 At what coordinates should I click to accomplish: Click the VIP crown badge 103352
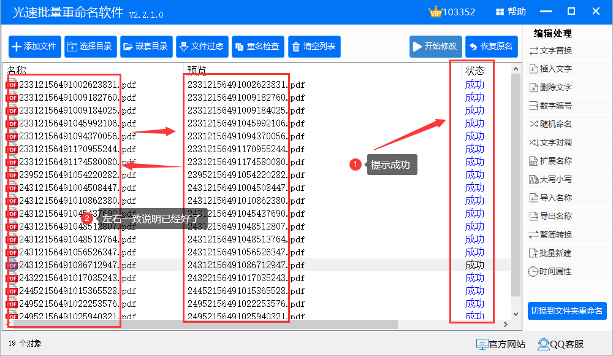[x=452, y=12]
